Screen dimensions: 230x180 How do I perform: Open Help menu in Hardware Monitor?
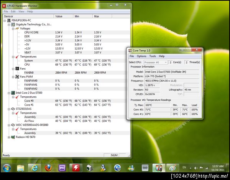pyautogui.click(x=30, y=12)
